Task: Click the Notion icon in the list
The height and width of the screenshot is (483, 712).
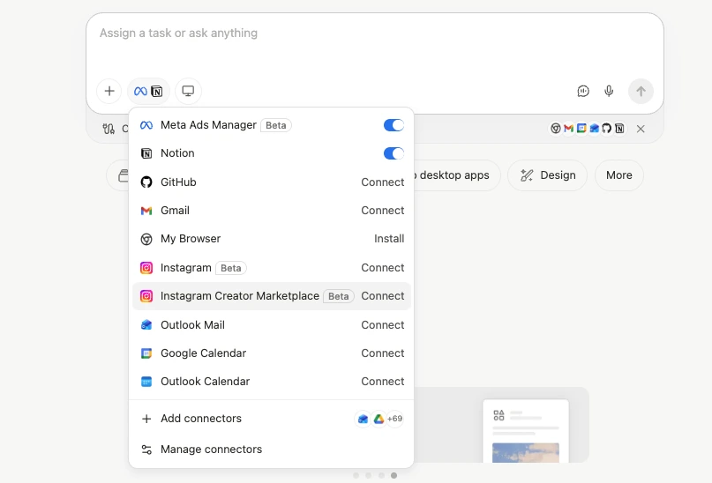Action: (x=146, y=153)
